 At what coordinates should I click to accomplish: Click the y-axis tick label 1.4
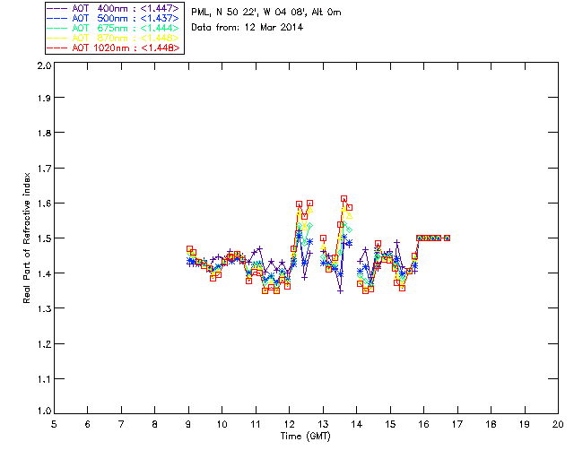pos(44,273)
